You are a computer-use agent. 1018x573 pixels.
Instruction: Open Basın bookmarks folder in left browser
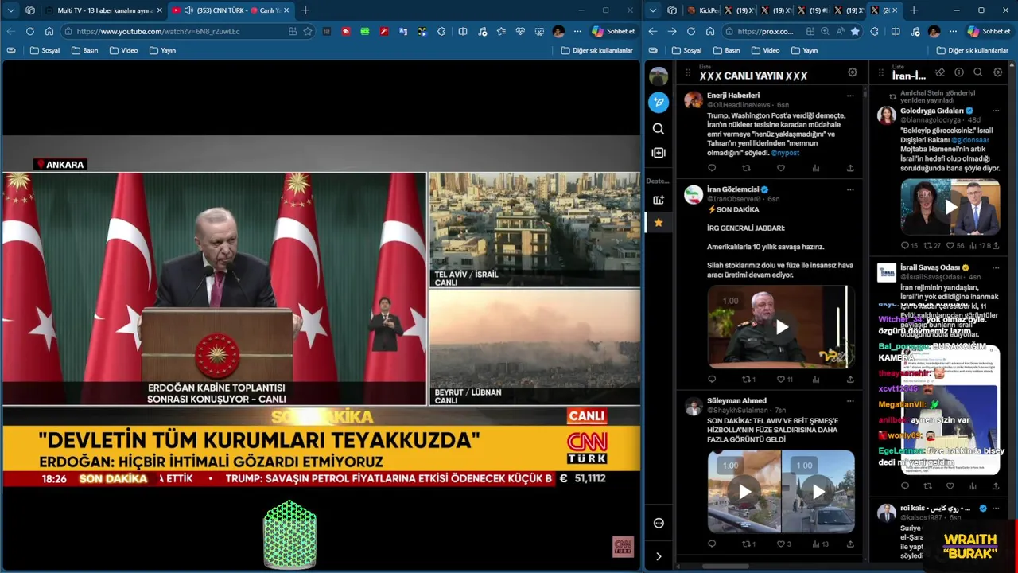tap(84, 50)
